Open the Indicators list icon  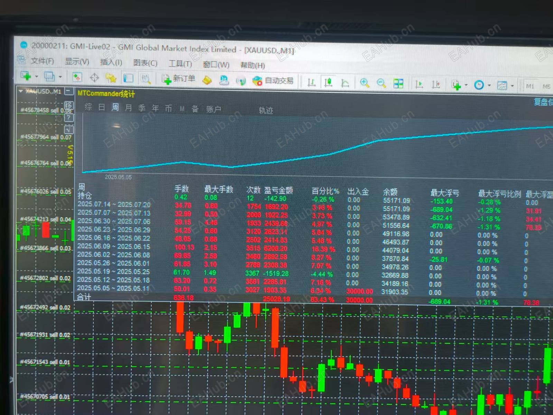(x=456, y=85)
